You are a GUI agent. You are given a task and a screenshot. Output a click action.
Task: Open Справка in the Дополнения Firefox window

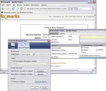tap(62, 33)
